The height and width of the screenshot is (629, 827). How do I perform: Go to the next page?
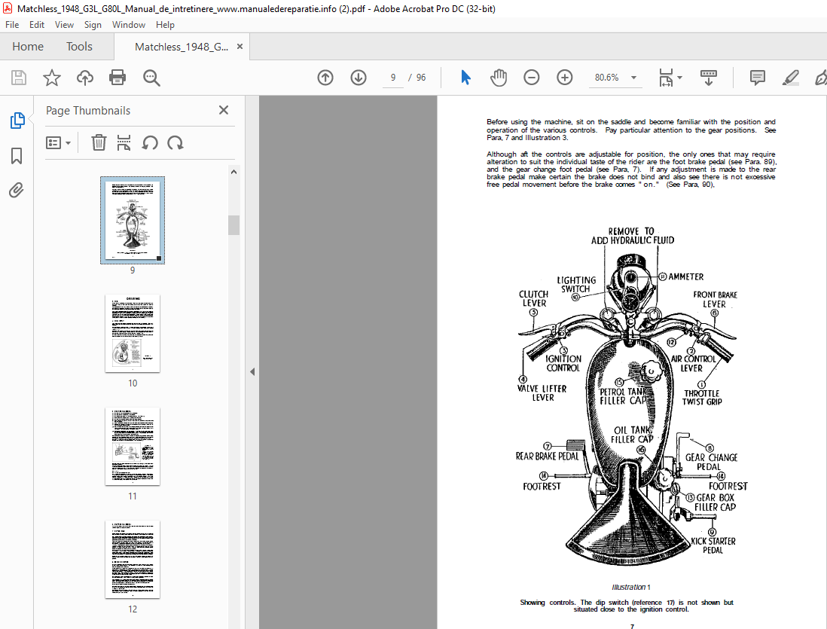tap(359, 78)
